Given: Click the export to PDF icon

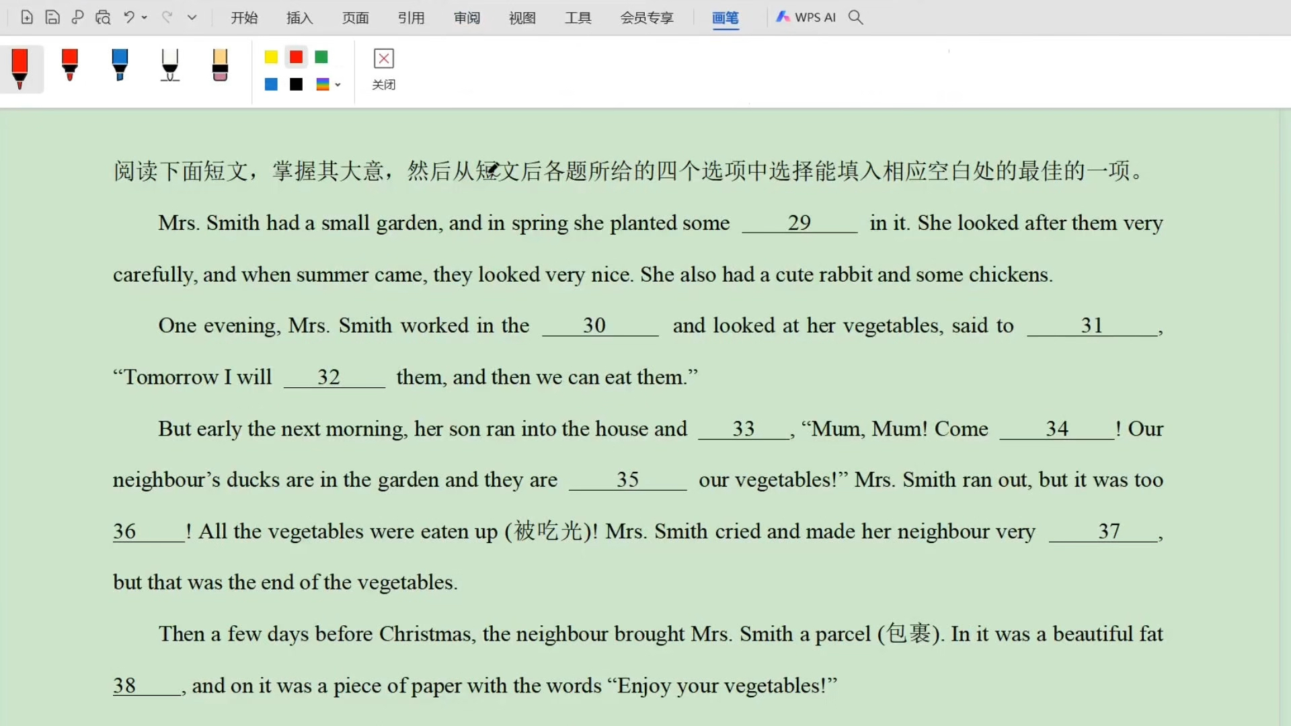Looking at the screenshot, I should point(77,17).
